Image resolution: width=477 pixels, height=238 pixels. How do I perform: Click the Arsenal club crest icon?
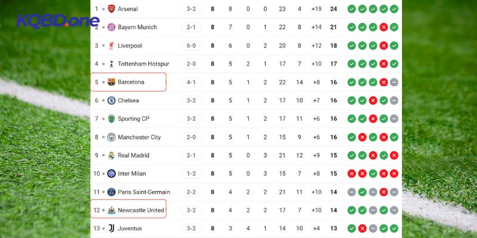tap(111, 9)
